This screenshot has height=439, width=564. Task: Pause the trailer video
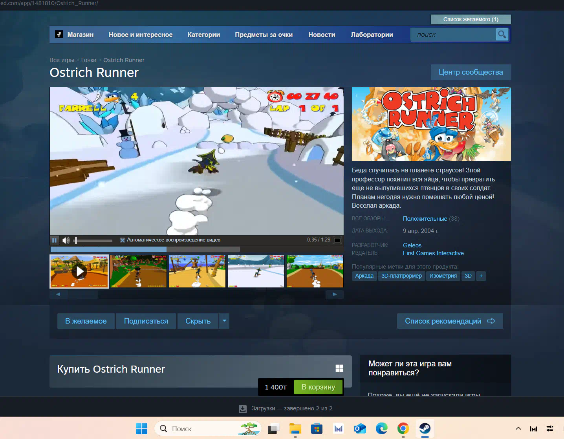point(55,240)
